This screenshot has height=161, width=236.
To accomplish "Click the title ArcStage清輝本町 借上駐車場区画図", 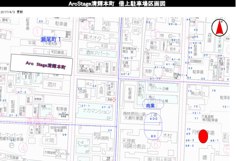I will (117, 3).
